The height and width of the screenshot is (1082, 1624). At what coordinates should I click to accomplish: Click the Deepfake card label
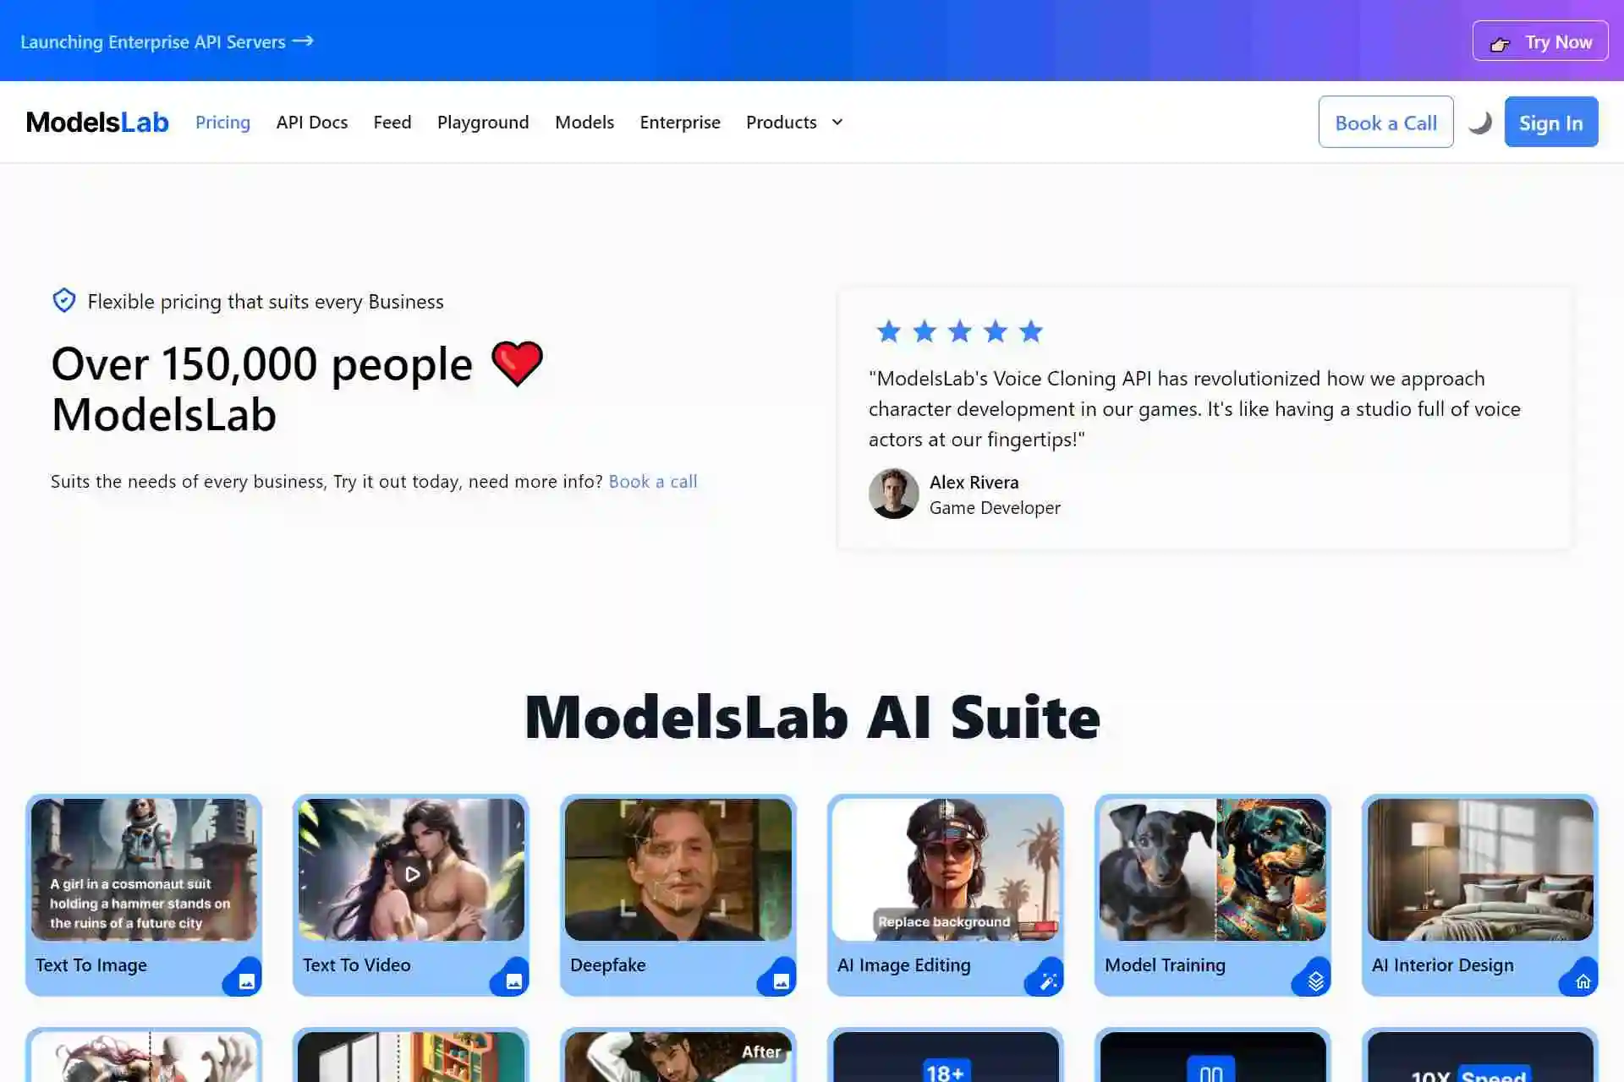tap(608, 965)
